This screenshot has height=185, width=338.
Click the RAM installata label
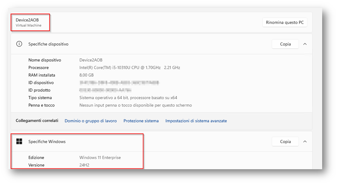tap(41, 75)
